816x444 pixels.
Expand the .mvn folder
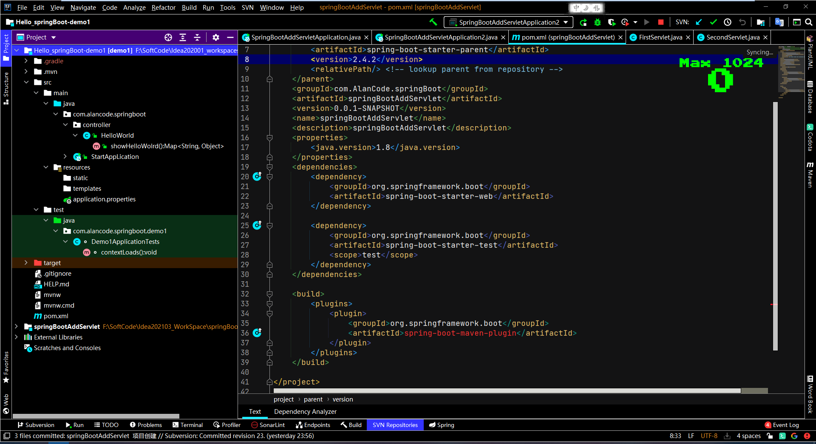[x=26, y=71]
